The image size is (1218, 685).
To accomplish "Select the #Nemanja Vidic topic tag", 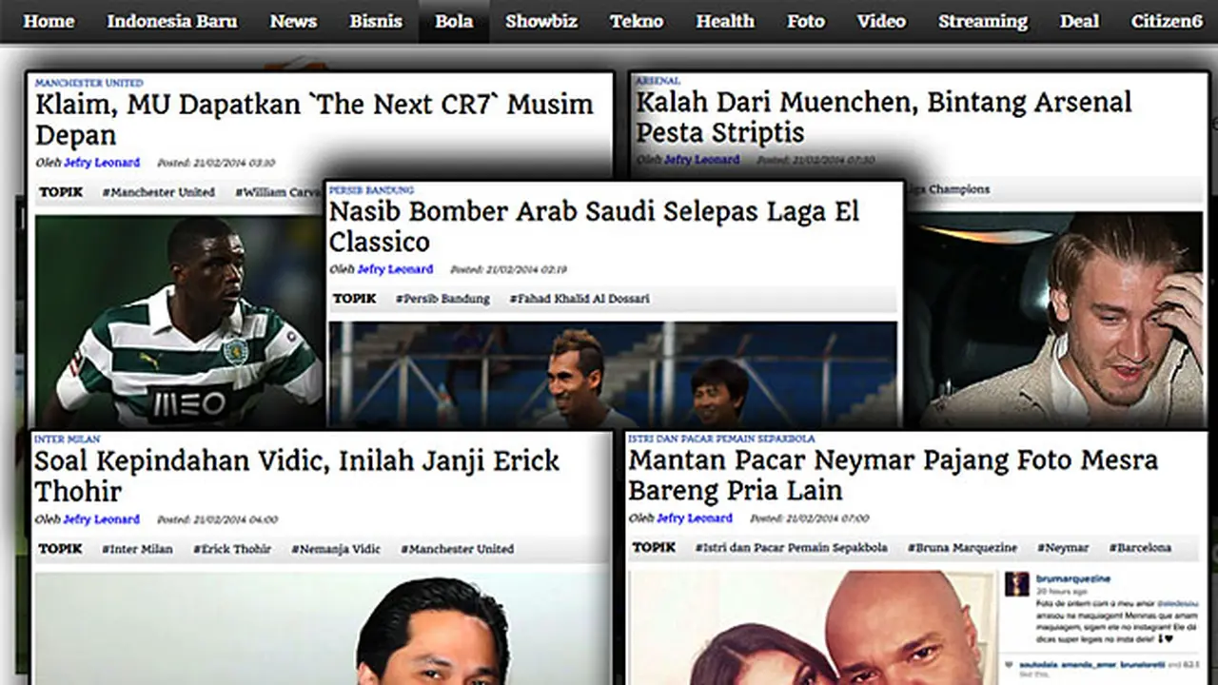I will (336, 549).
